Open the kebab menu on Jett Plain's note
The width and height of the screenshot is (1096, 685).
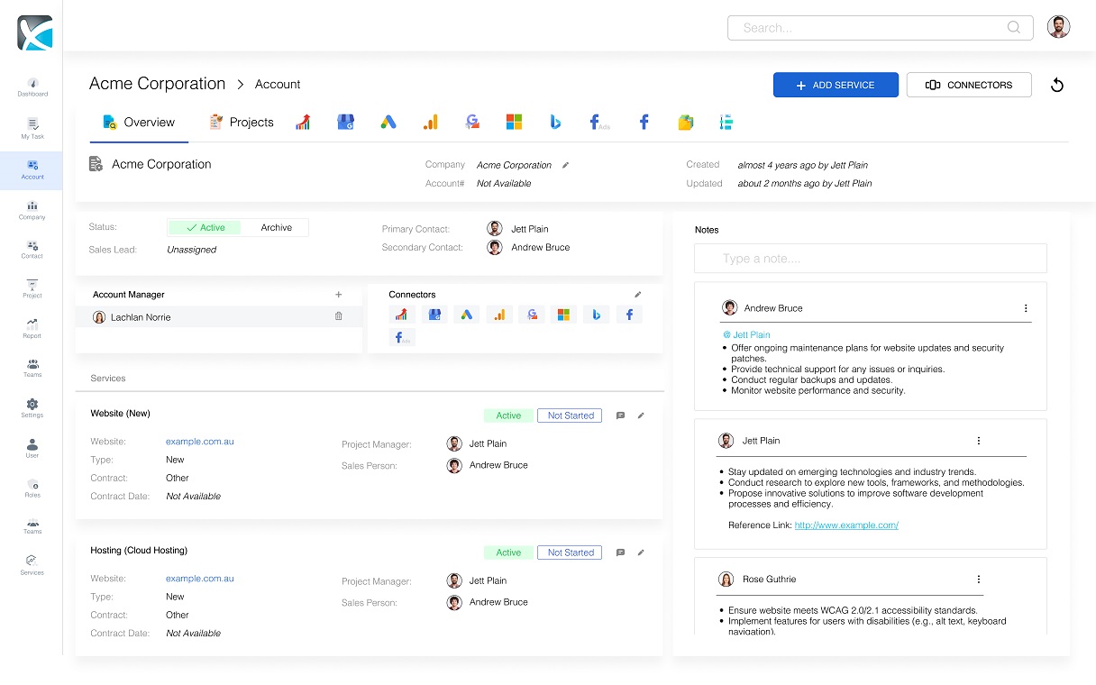979,441
